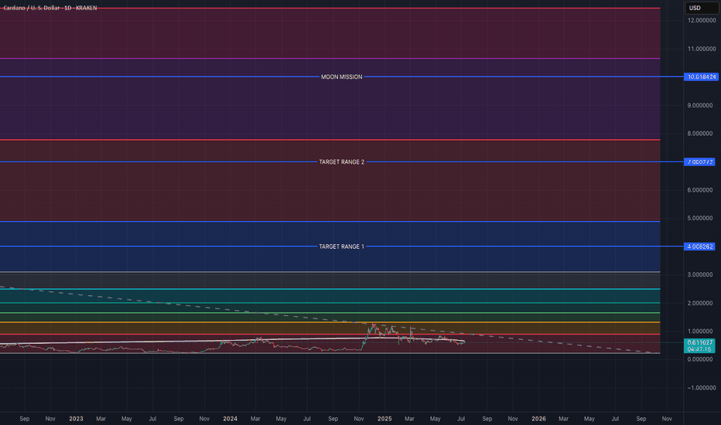
Task: Click the 0.000000 price axis label
Action: pyautogui.click(x=700, y=360)
